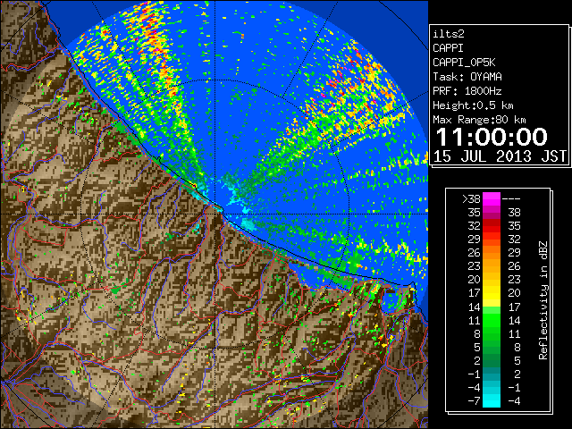
Task: Select the 'Max Range:80 km' text
Action: tap(479, 120)
